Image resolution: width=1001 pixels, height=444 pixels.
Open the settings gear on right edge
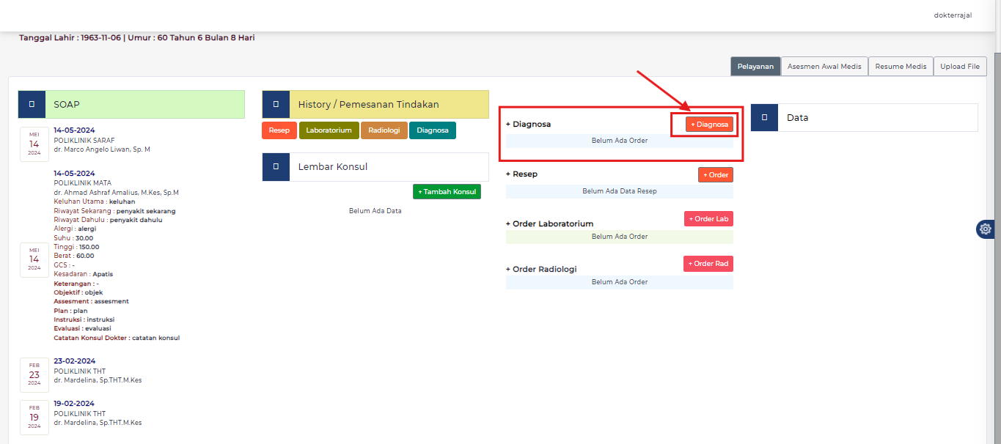(x=986, y=229)
